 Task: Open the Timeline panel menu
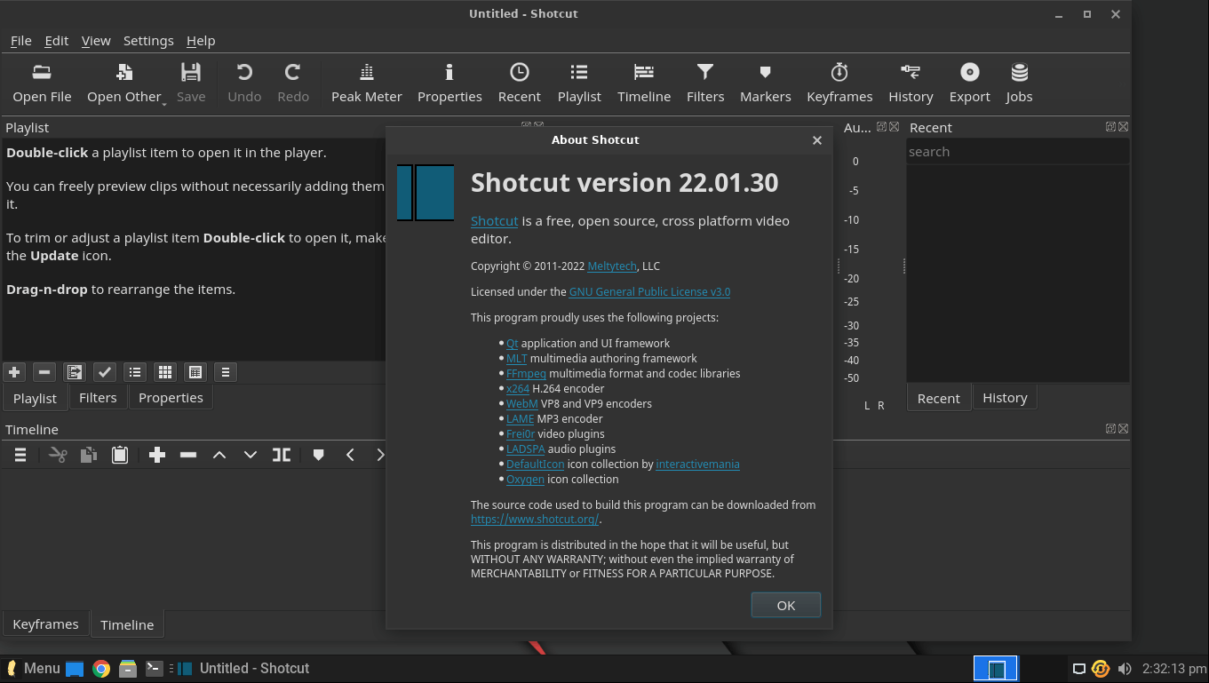tap(20, 454)
